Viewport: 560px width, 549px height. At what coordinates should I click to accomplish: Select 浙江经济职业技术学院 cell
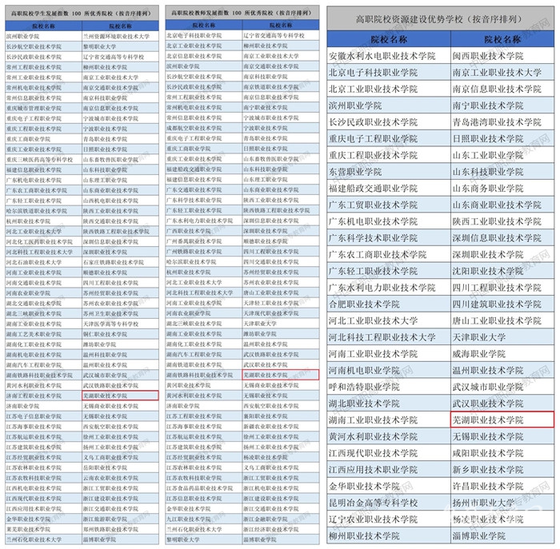pyautogui.click(x=281, y=529)
